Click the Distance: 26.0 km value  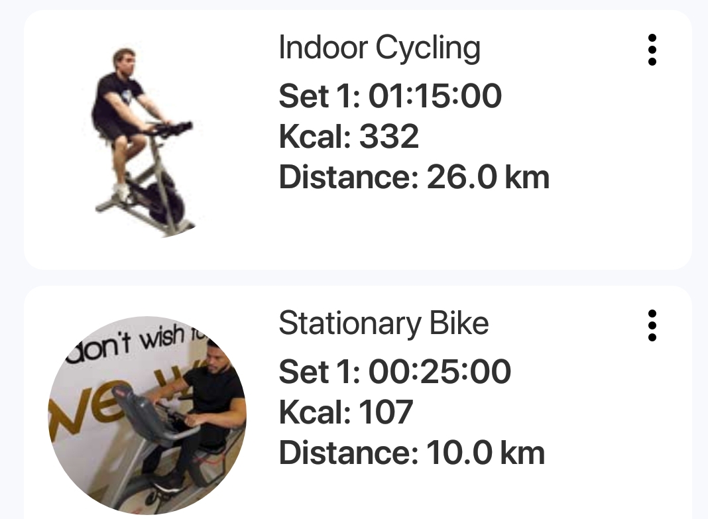tap(414, 177)
